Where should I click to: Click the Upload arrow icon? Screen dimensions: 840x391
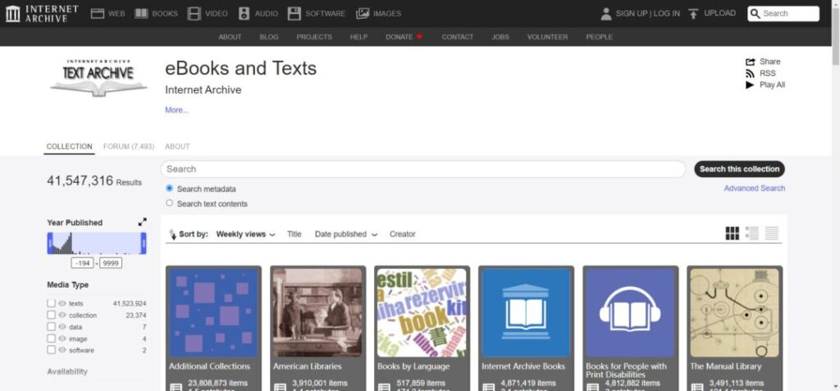[693, 13]
